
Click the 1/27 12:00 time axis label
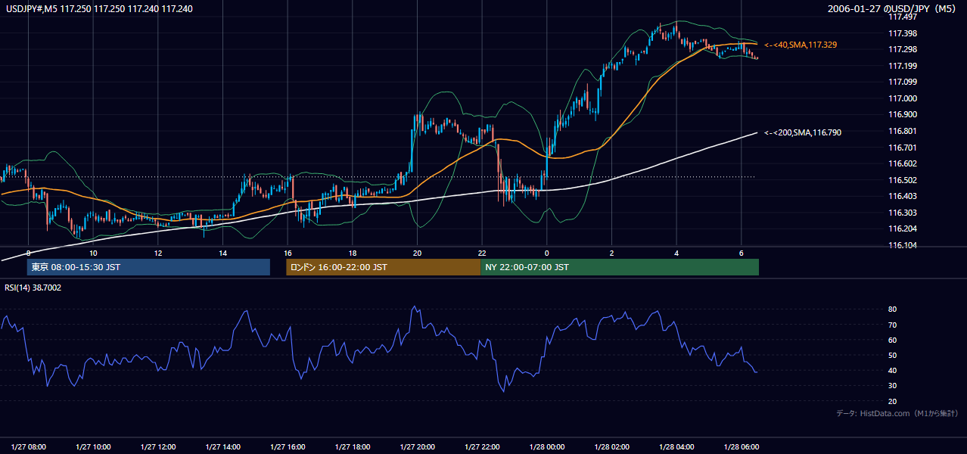(x=158, y=446)
